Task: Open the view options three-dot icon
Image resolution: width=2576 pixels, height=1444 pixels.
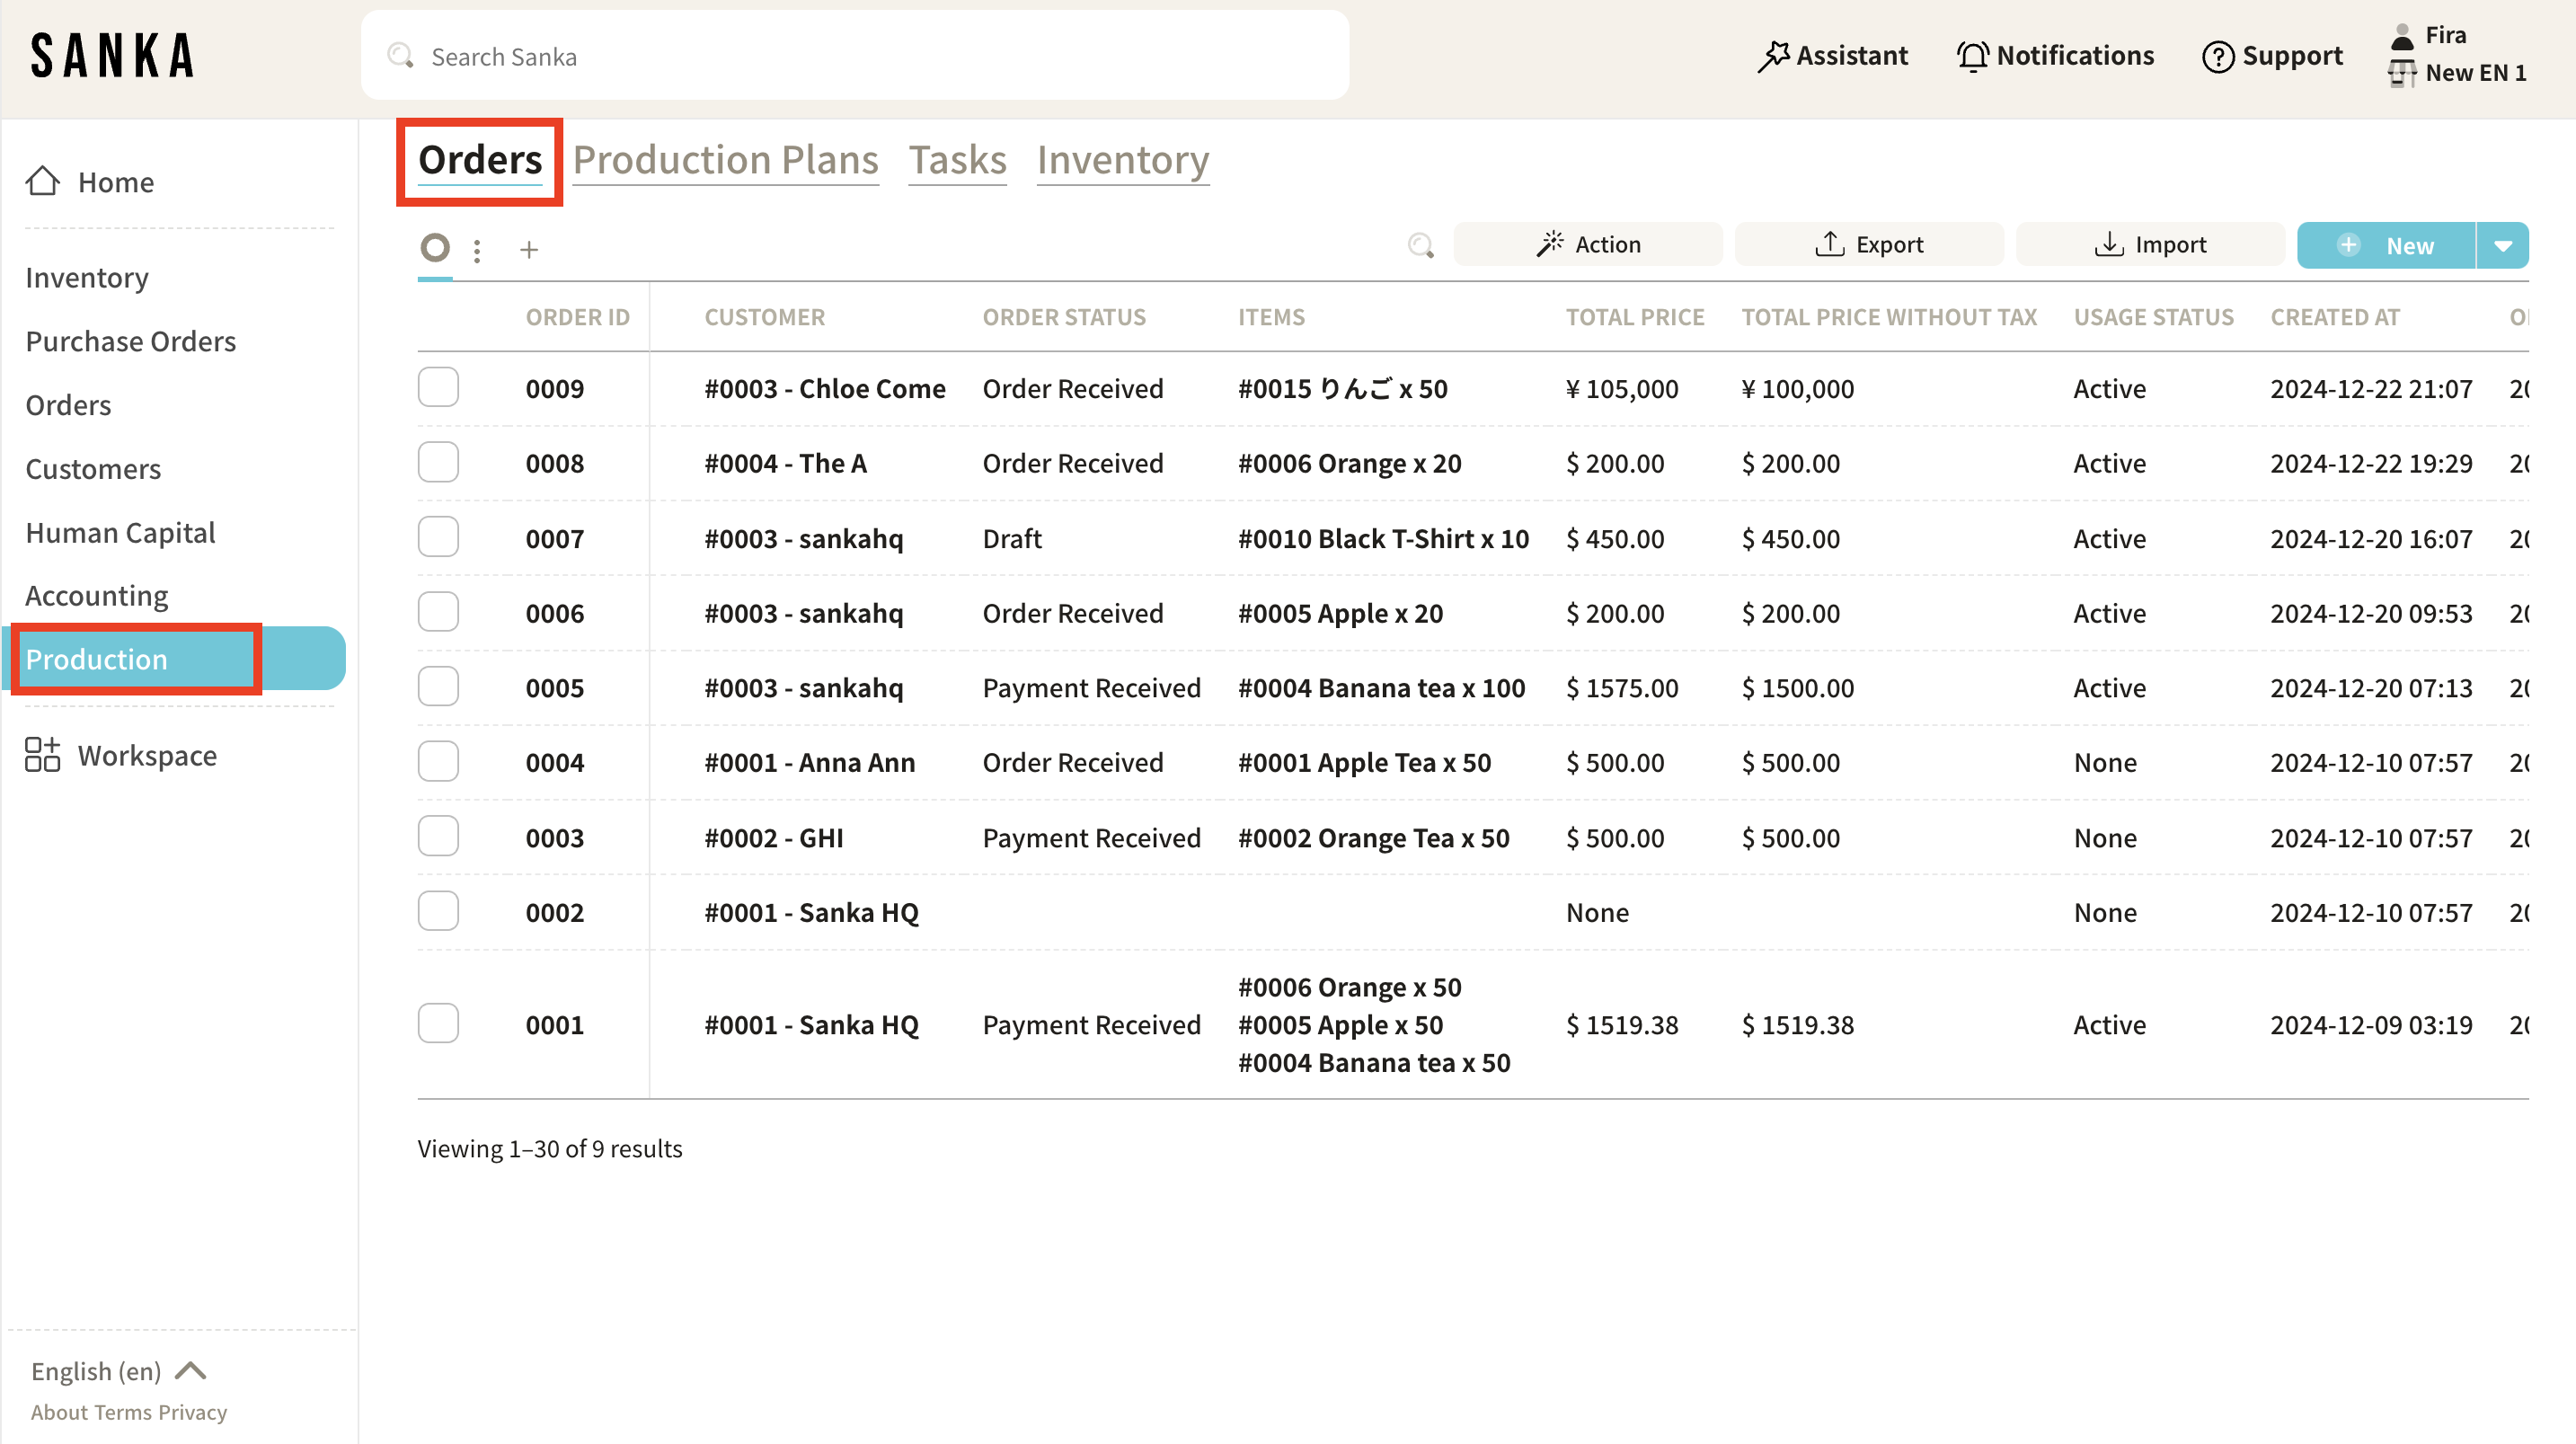Action: click(477, 250)
